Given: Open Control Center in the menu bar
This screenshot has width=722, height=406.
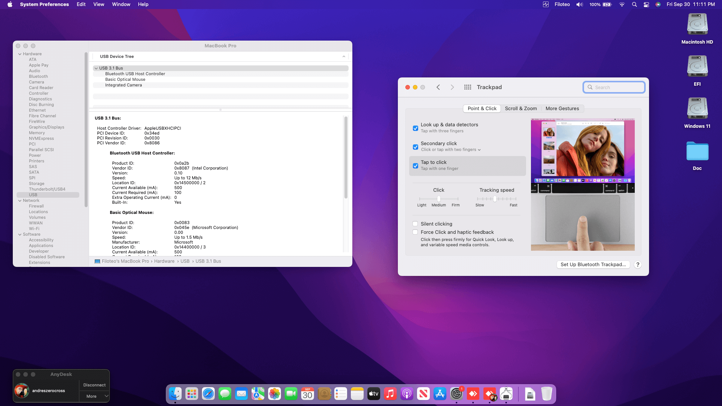Looking at the screenshot, I should [x=646, y=5].
